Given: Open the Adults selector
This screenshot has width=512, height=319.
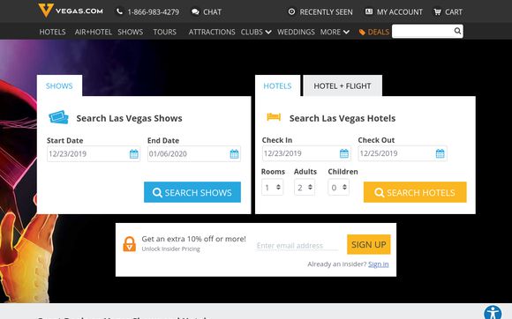Looking at the screenshot, I should [x=305, y=188].
